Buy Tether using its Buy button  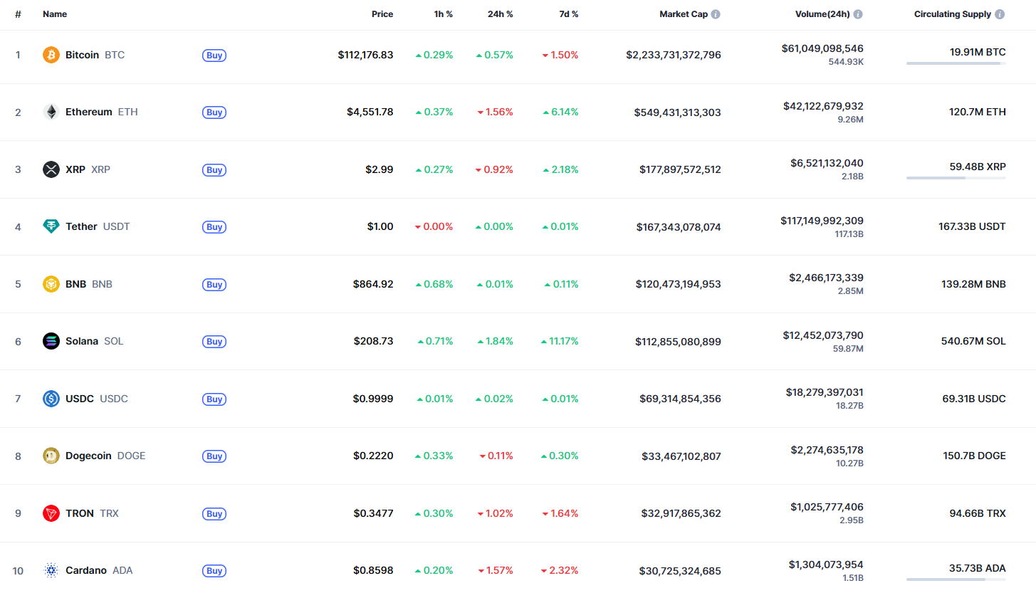[214, 227]
